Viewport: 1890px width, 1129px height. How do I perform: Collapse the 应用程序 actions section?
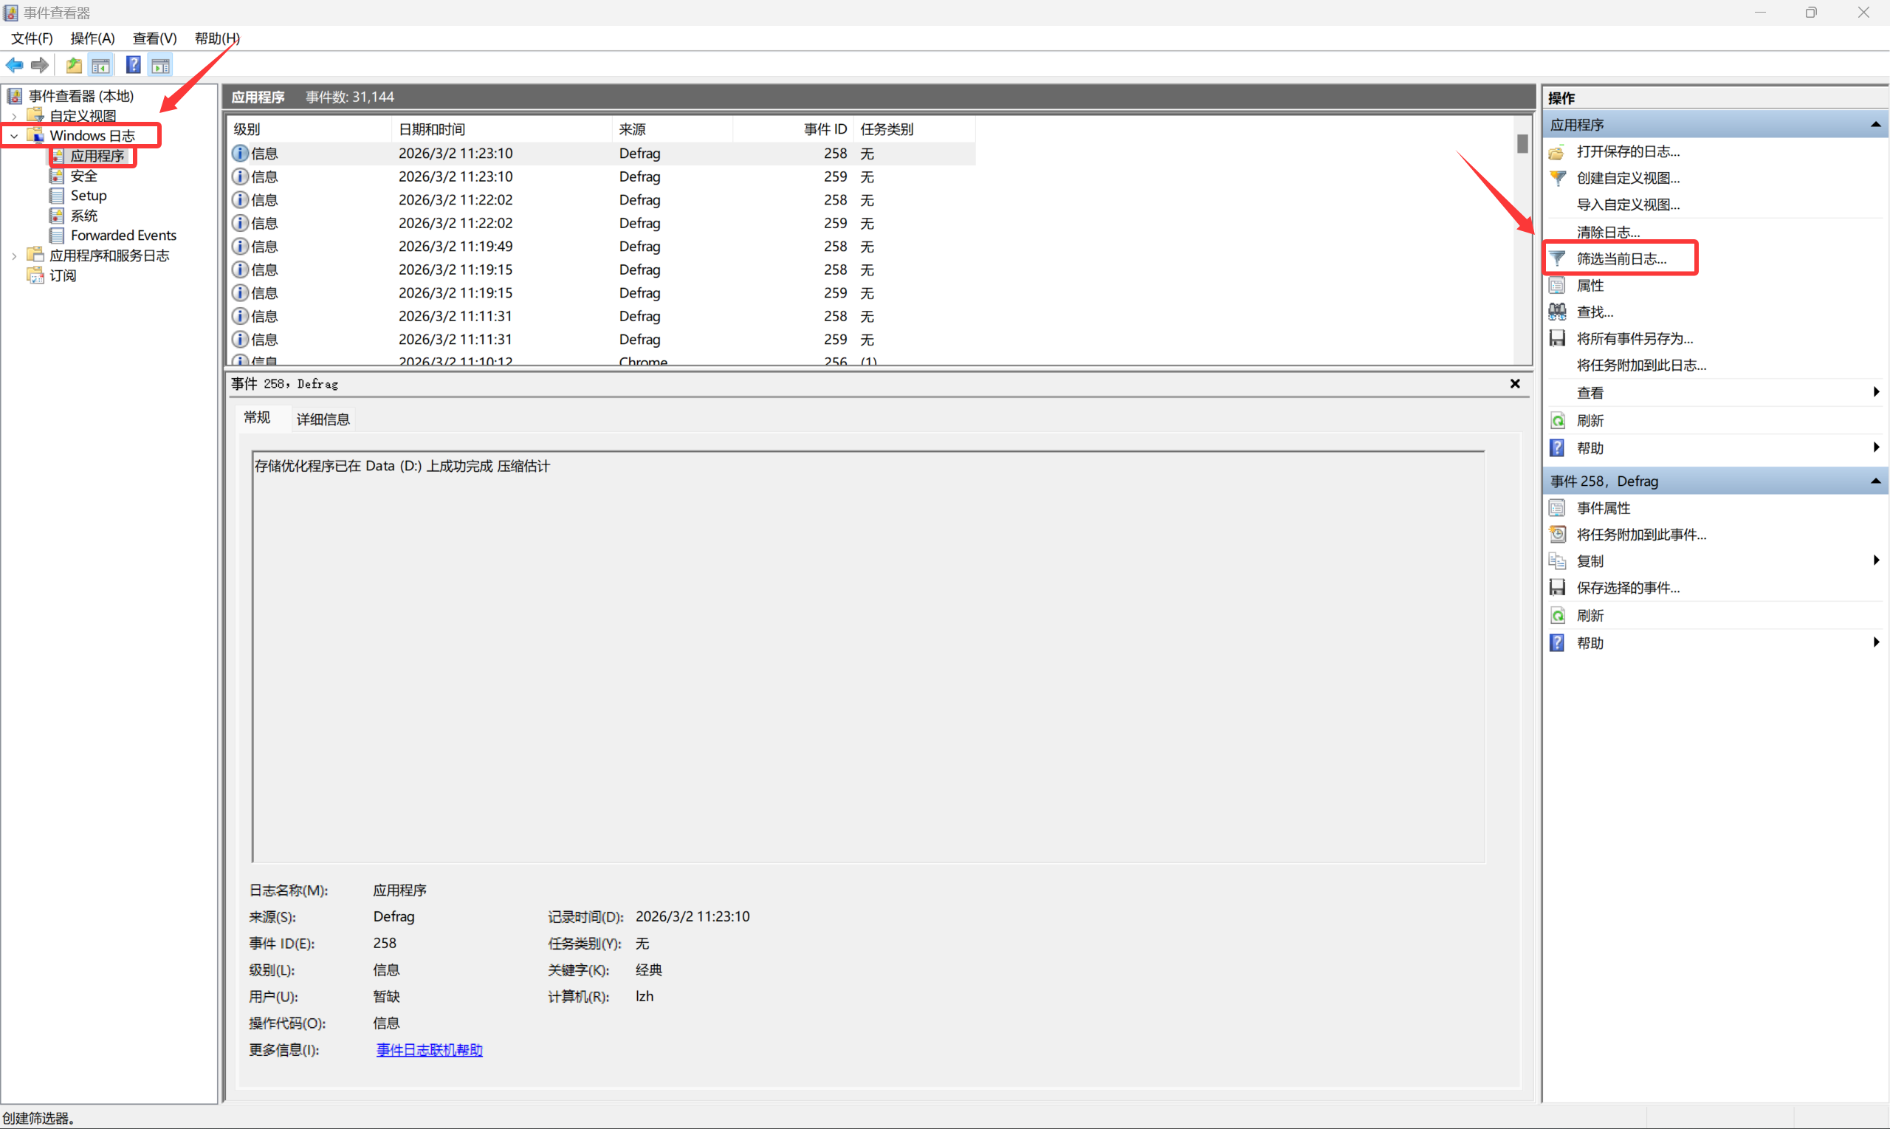point(1874,125)
